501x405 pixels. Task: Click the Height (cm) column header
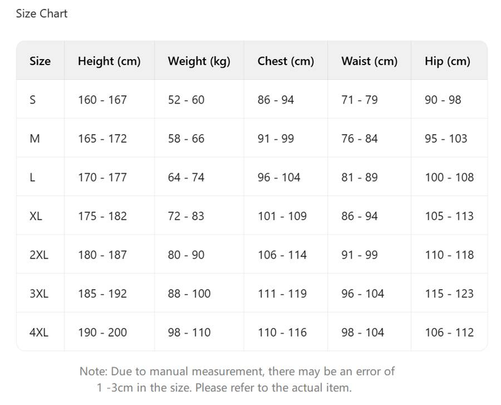[109, 61]
